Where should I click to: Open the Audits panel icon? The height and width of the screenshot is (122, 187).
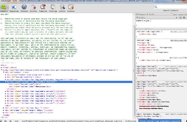62,7
